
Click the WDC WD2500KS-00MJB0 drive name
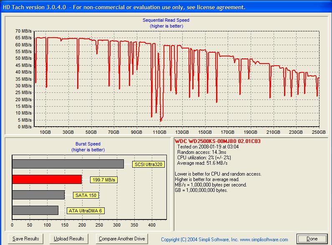pyautogui.click(x=217, y=141)
